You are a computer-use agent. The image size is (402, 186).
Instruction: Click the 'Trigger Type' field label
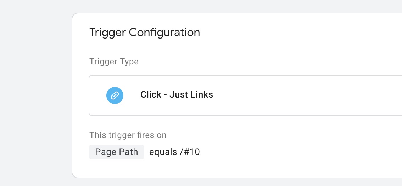tap(114, 62)
